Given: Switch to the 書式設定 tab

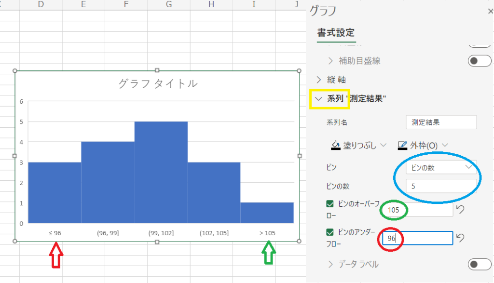Looking at the screenshot, I should (336, 33).
